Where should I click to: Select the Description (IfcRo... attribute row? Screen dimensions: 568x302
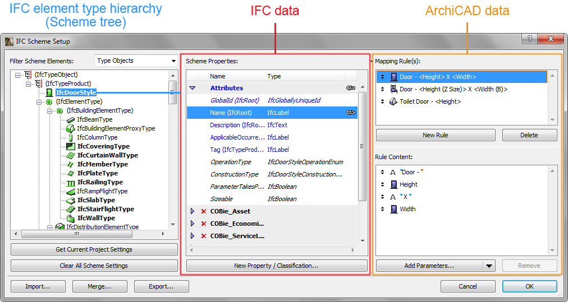272,125
